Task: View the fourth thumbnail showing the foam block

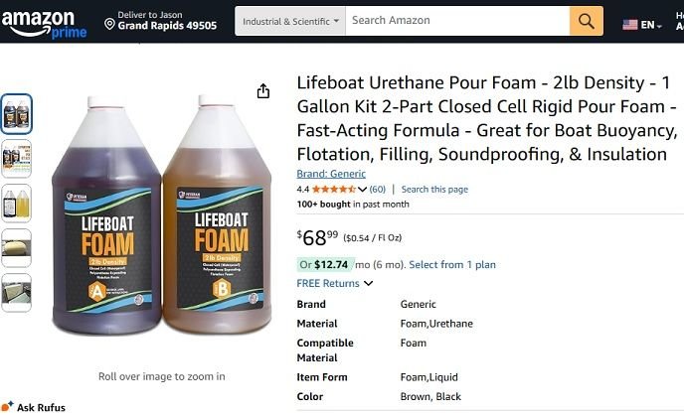Action: 17,247
